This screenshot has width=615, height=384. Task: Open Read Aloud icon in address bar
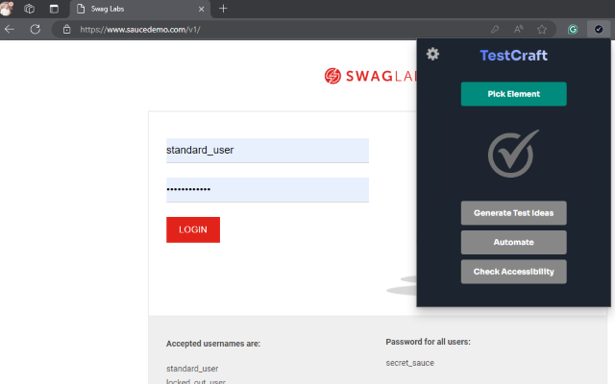[519, 29]
